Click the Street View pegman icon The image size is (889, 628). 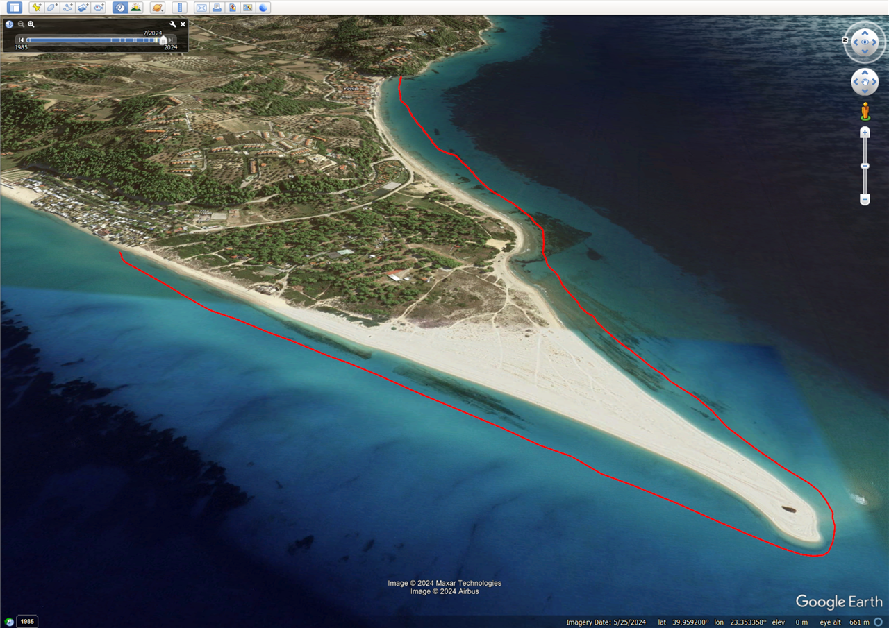click(x=865, y=111)
